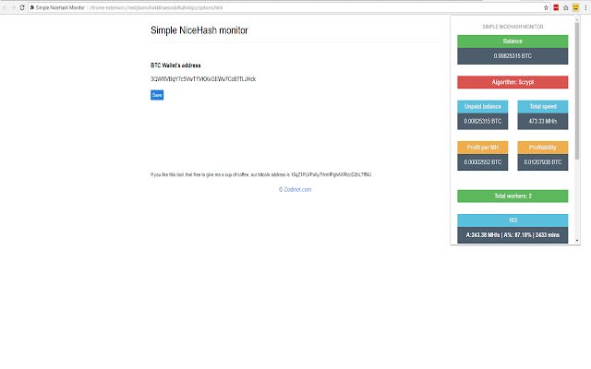The height and width of the screenshot is (369, 591).
Task: Click balance value 0.00825315 BTC under Balance
Action: click(x=513, y=56)
